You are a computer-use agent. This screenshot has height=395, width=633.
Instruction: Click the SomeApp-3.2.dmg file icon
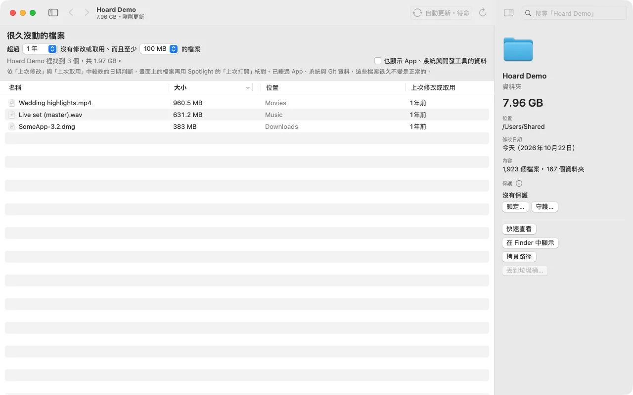click(12, 126)
